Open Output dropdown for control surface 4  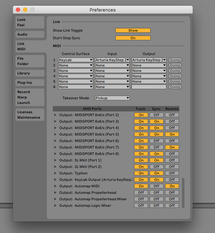pyautogui.click(x=149, y=76)
